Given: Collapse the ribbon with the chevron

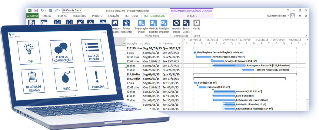Looking at the screenshot, I should pyautogui.click(x=306, y=36).
